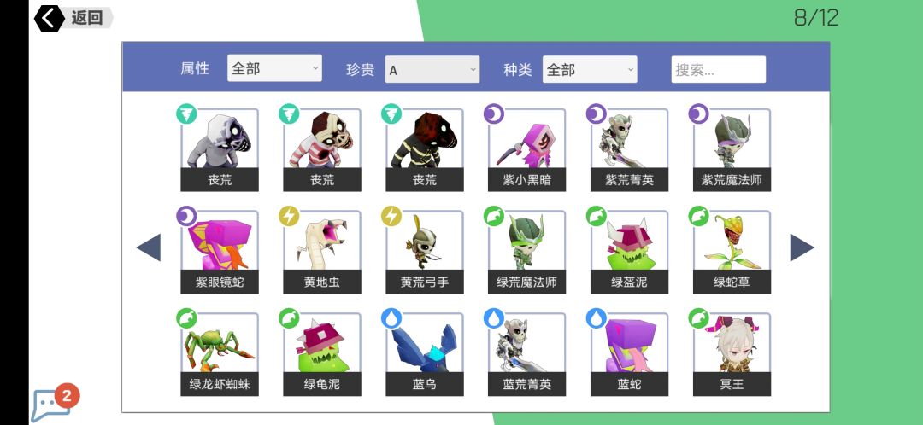This screenshot has width=923, height=425.
Task: Click the tornado attribute icon on first 丧荒
Action: click(186, 114)
